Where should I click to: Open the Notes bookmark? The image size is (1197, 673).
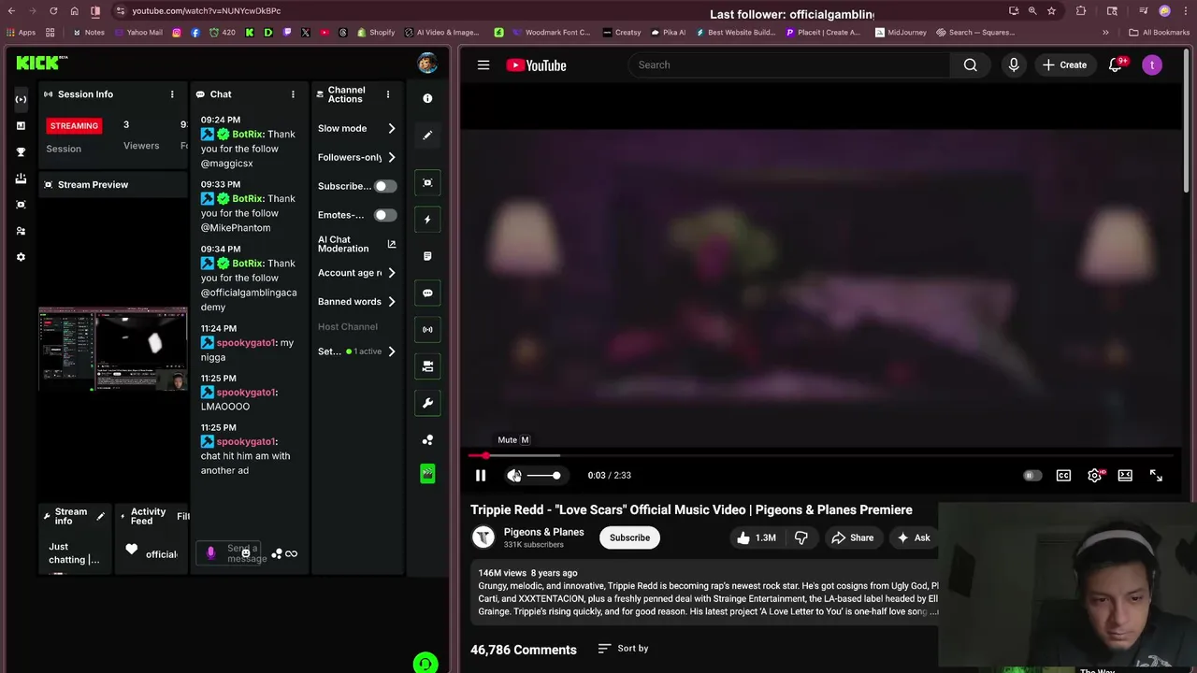(x=88, y=32)
